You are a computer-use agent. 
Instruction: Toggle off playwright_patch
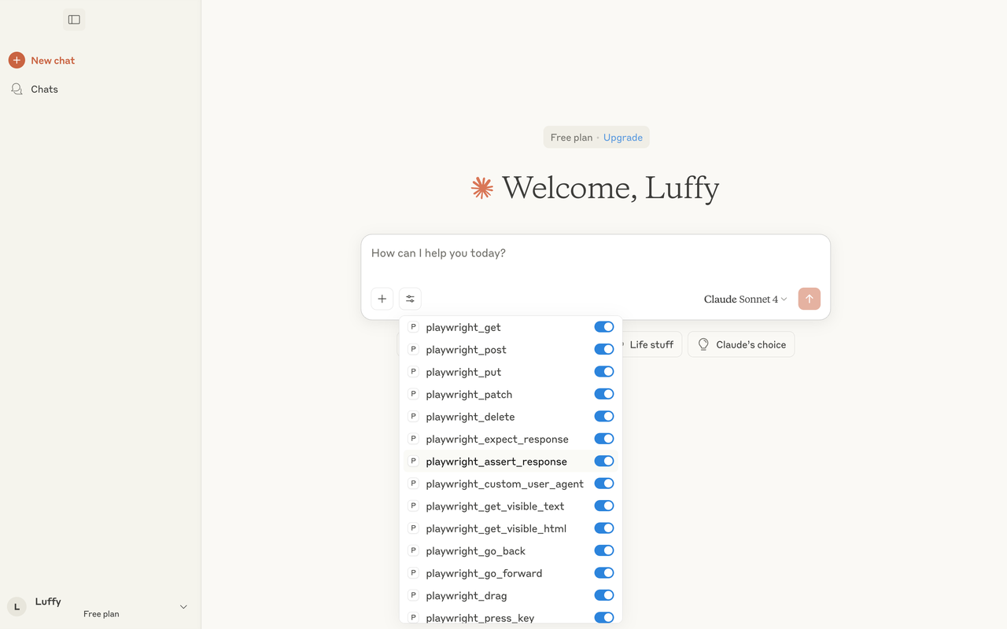[604, 394]
